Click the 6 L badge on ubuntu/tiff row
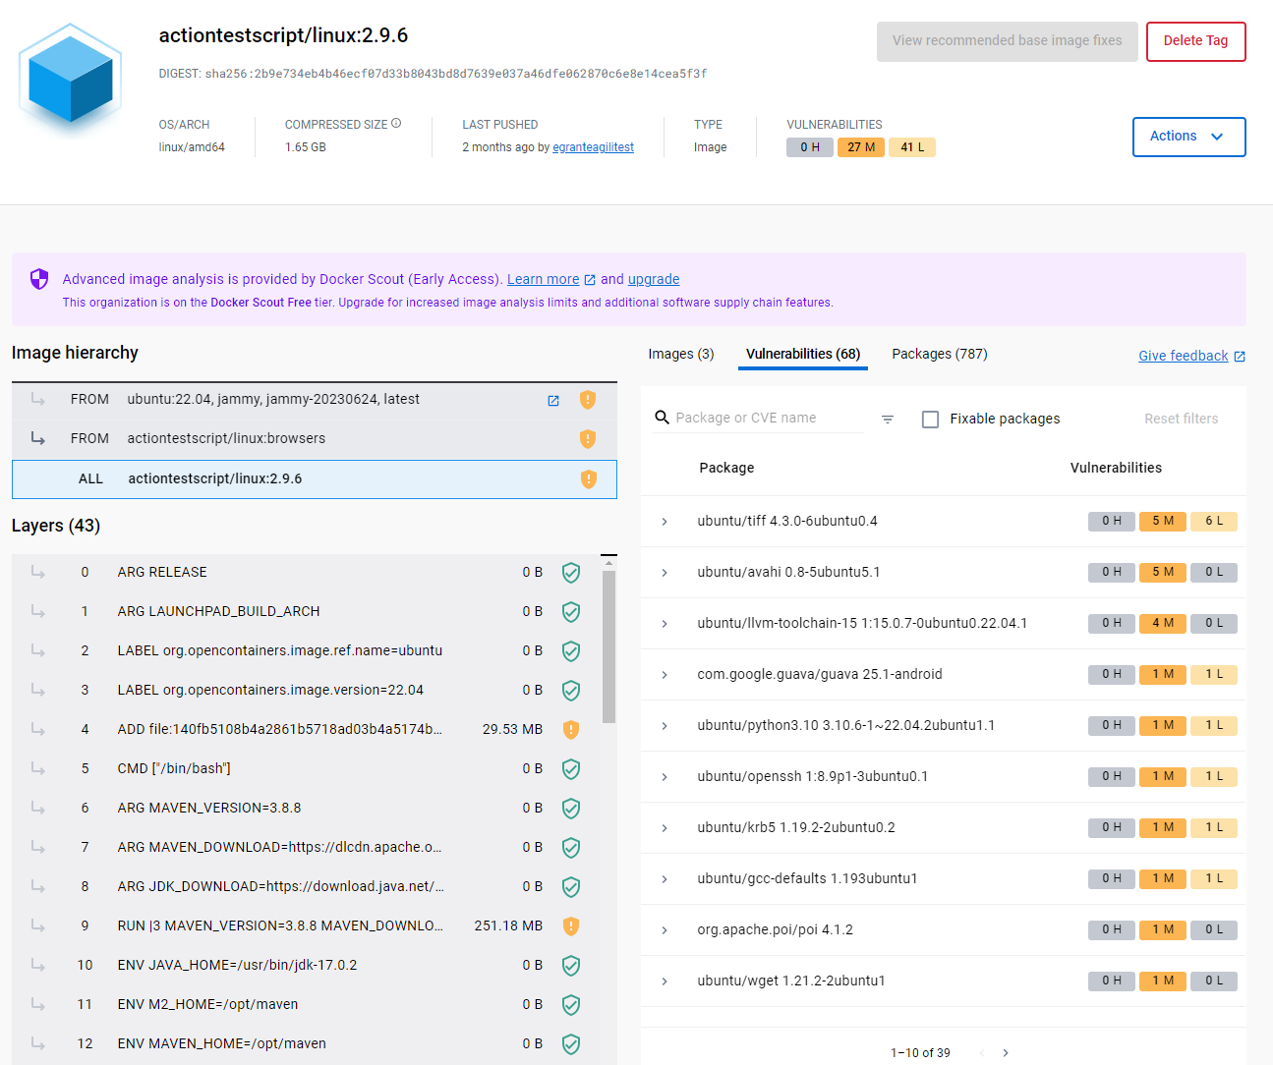The height and width of the screenshot is (1065, 1273). [1214, 522]
